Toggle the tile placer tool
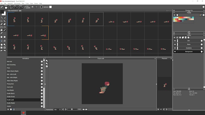Viewport: 205px width, 115px height. pos(2,37)
